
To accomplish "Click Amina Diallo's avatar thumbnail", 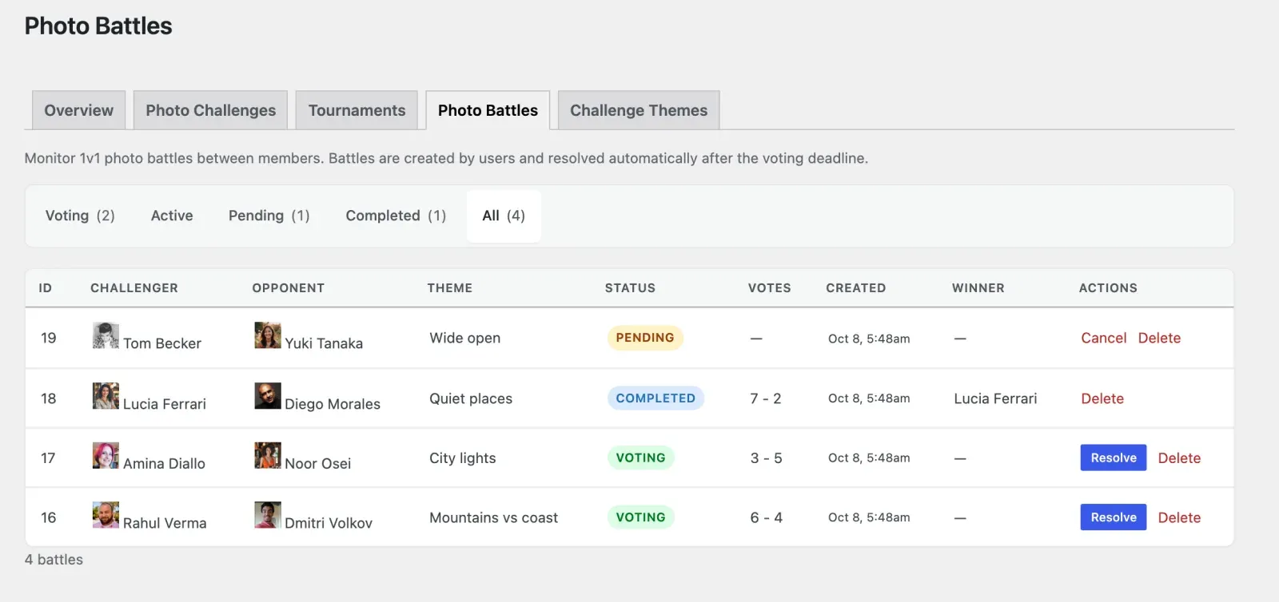I will coord(106,455).
